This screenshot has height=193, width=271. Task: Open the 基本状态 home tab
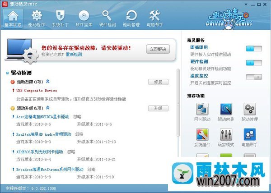[x=13, y=18]
